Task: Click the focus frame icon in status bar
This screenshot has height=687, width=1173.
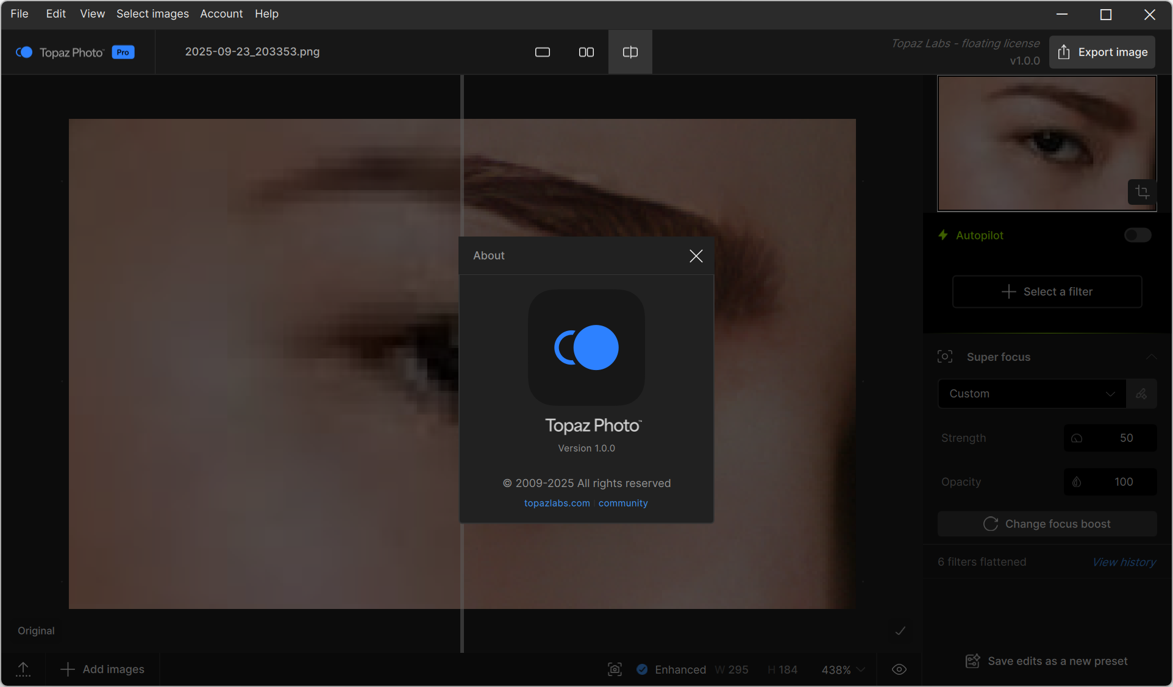Action: (615, 669)
